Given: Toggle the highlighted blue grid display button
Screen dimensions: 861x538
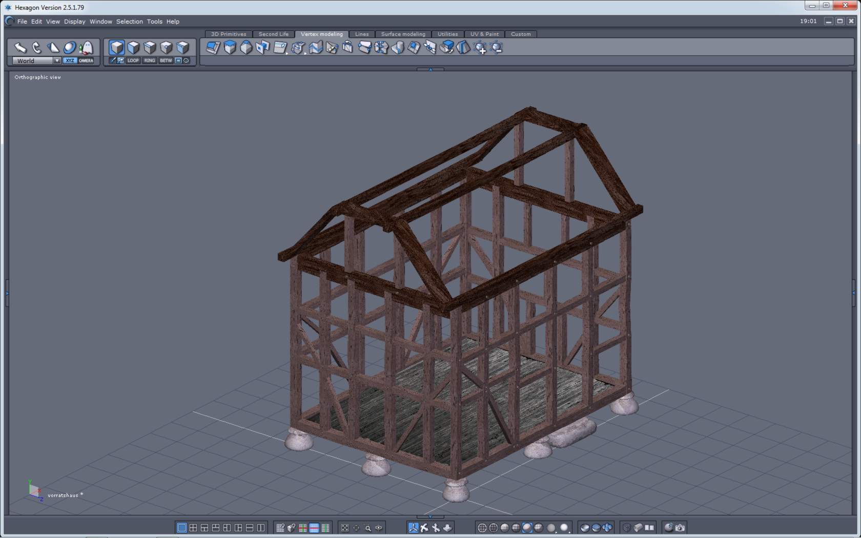Looking at the screenshot, I should tap(314, 528).
